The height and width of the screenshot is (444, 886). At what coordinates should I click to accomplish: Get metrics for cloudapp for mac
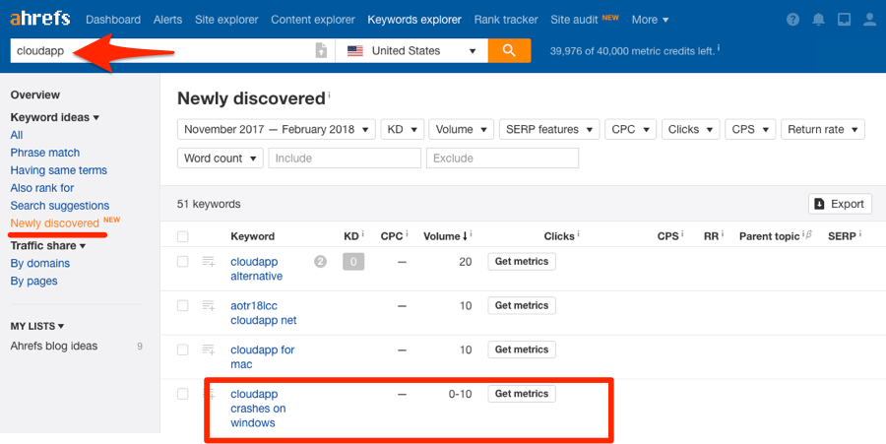coord(522,349)
